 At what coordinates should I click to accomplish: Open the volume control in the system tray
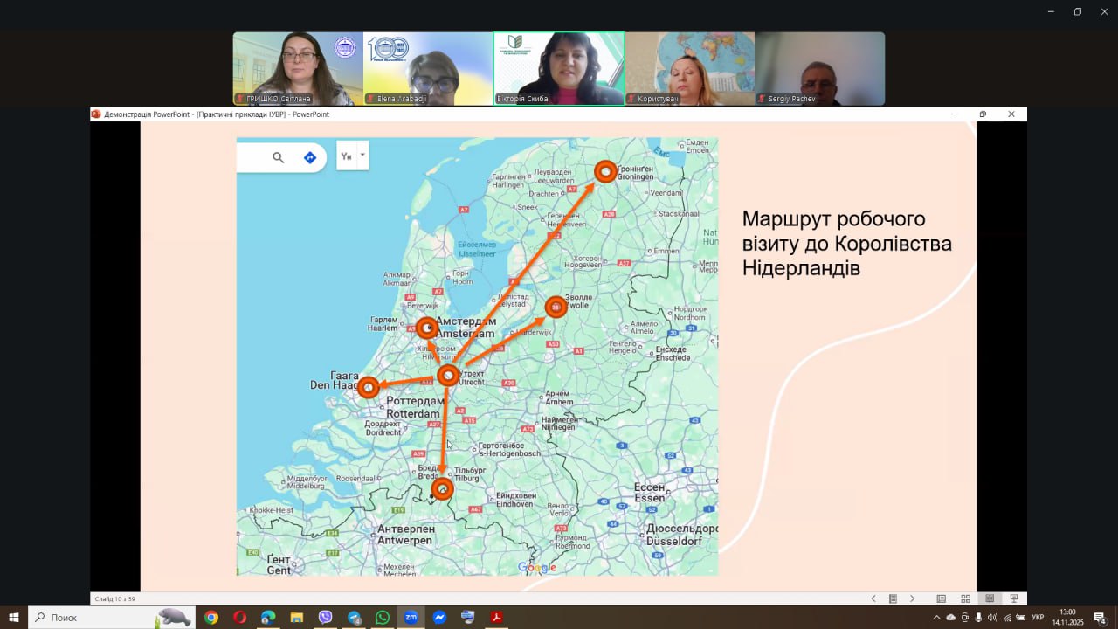(992, 618)
